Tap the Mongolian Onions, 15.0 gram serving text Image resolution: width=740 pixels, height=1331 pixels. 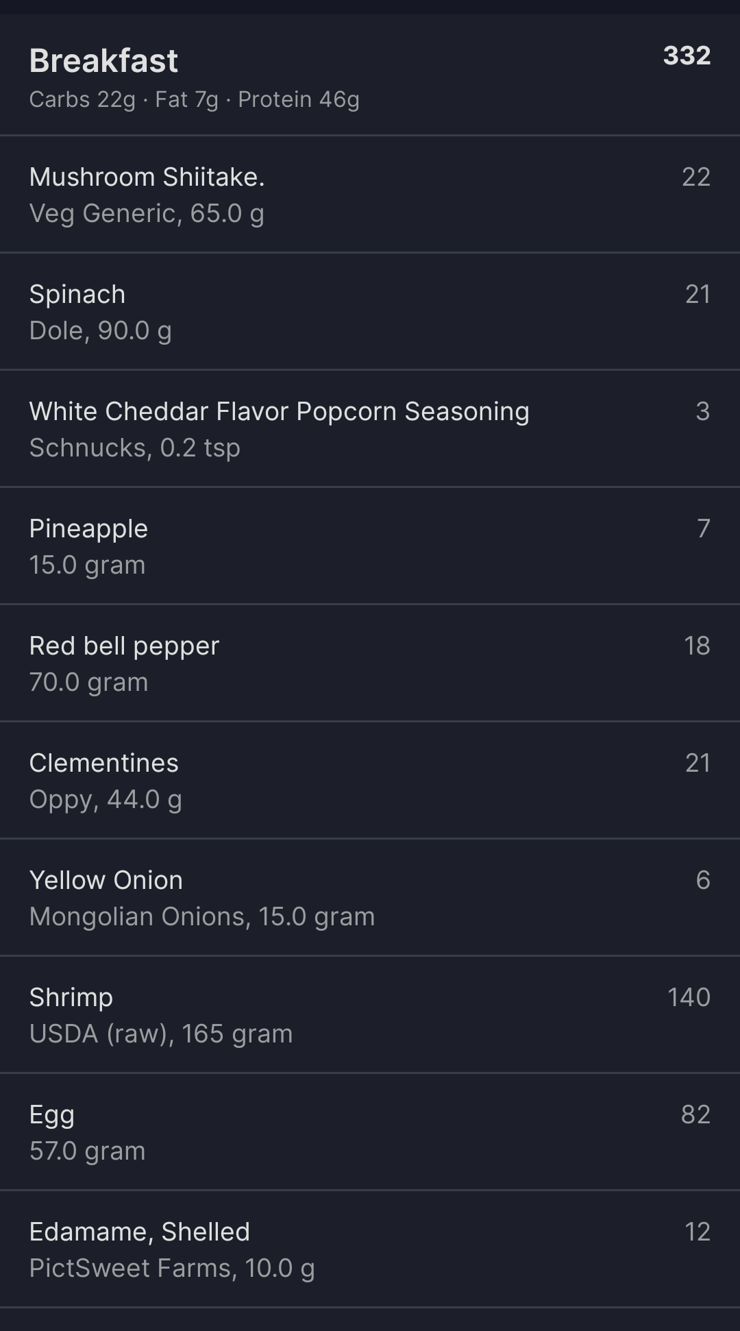(202, 916)
